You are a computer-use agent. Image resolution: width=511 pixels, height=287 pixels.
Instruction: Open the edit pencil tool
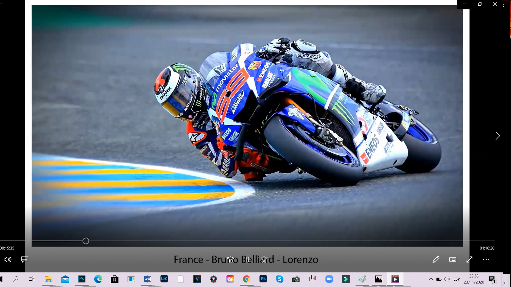click(436, 259)
